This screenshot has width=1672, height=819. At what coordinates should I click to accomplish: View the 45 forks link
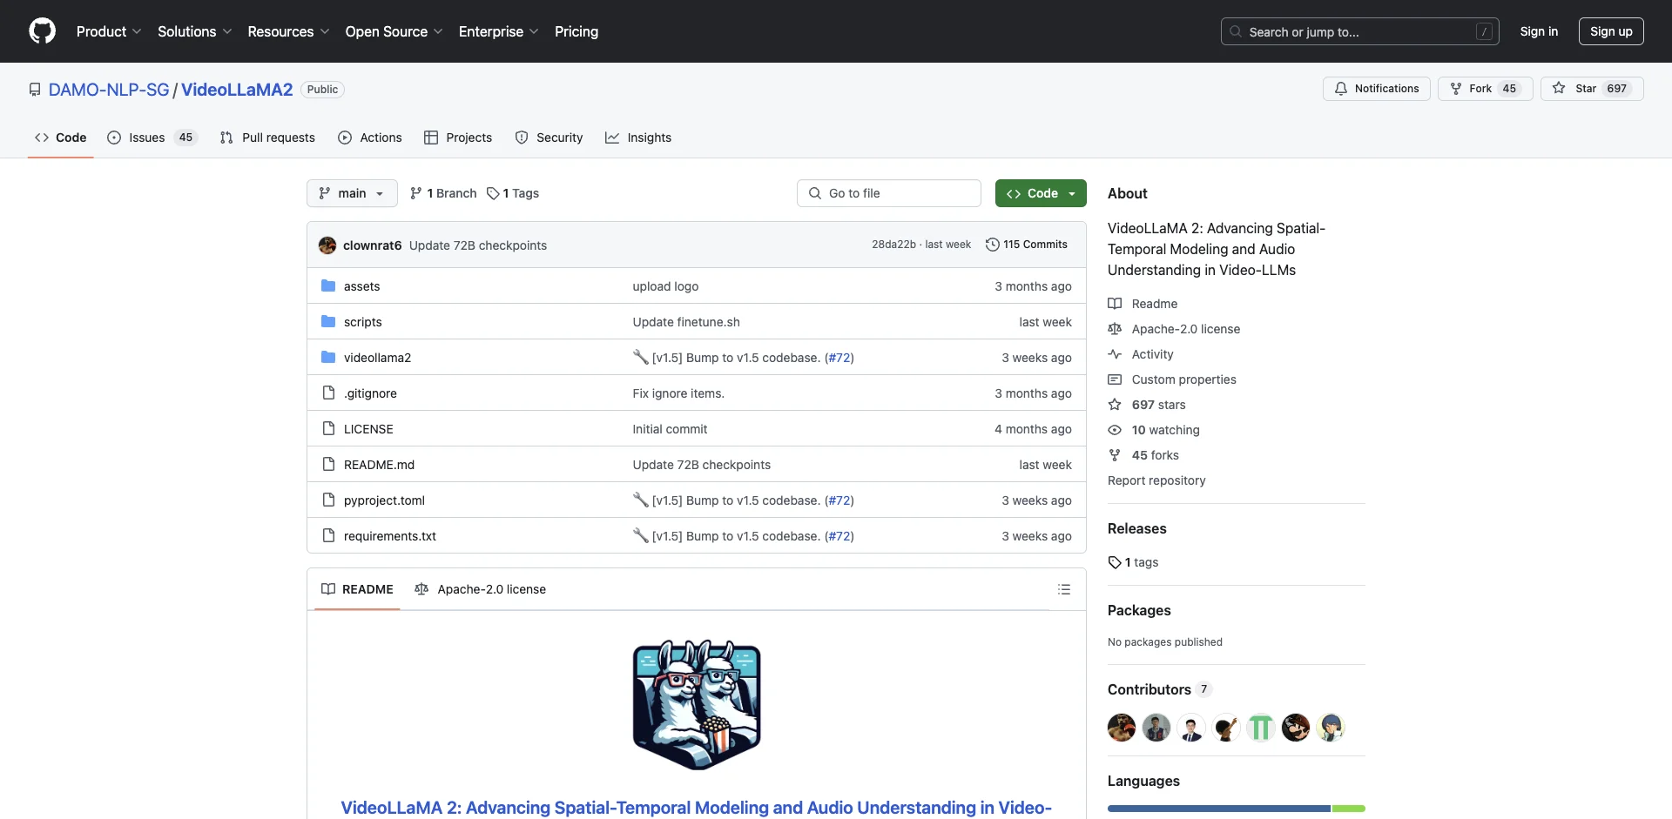coord(1143,455)
